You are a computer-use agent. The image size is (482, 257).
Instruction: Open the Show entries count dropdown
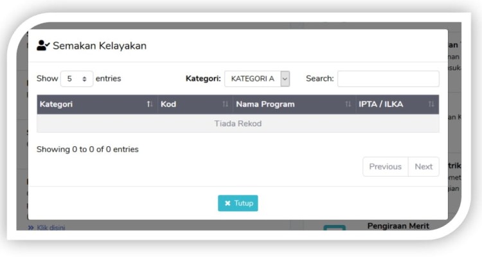[x=76, y=79]
